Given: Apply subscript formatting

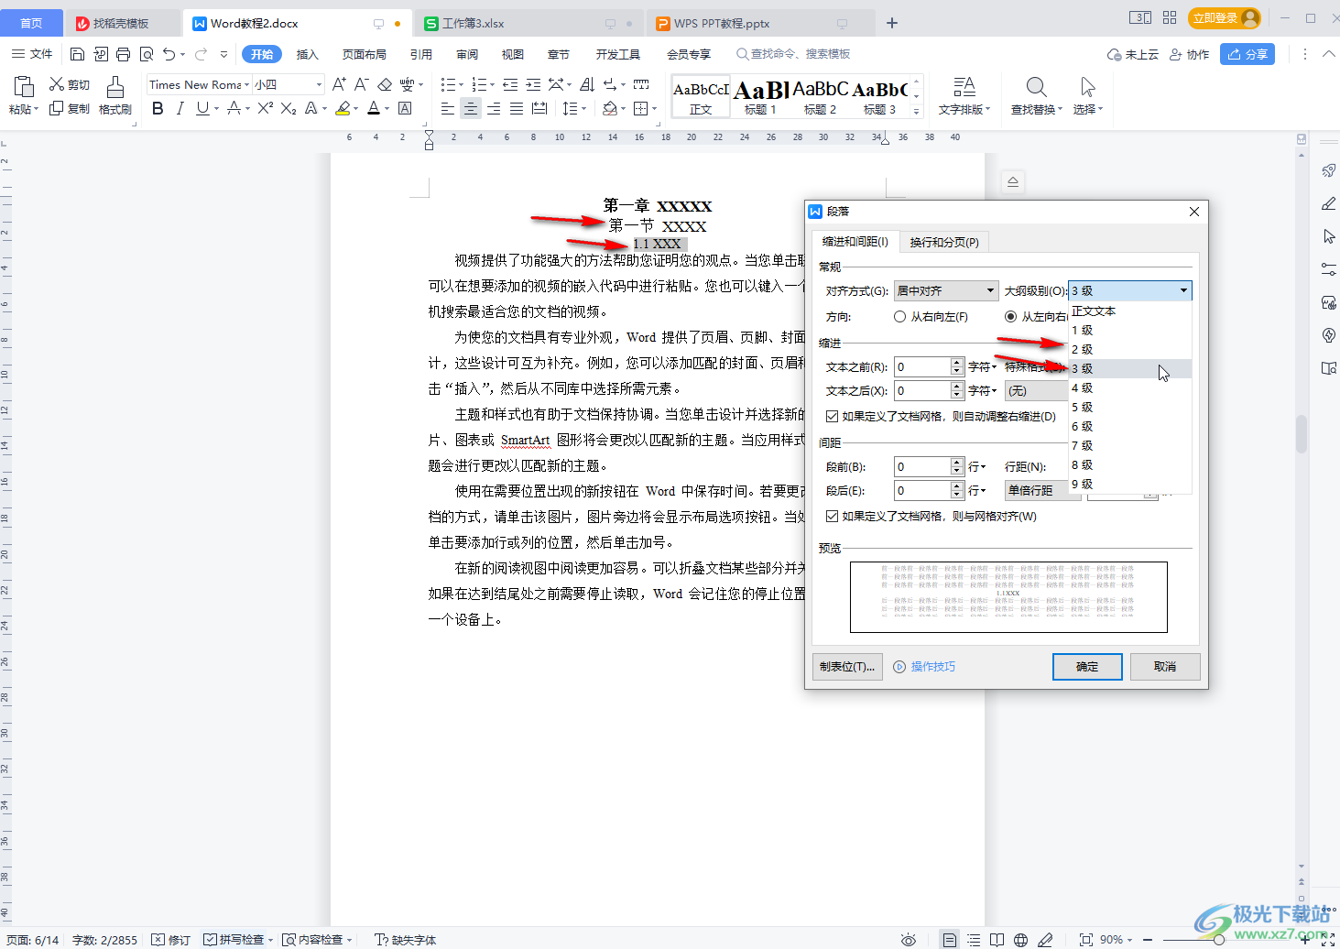Looking at the screenshot, I should coord(288,108).
